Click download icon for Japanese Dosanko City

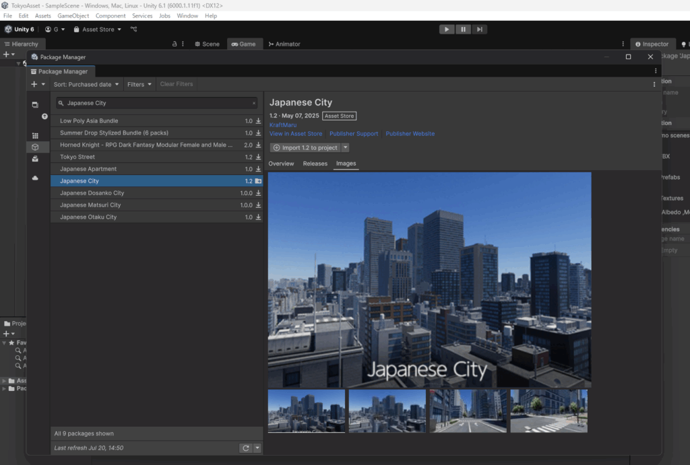258,193
